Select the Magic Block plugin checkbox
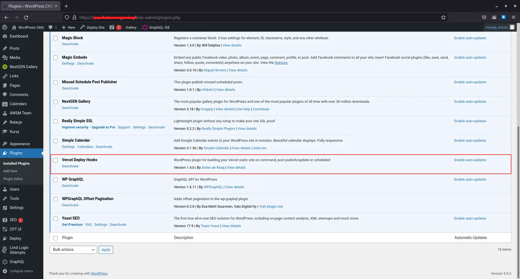This screenshot has width=520, height=279. pyautogui.click(x=55, y=38)
